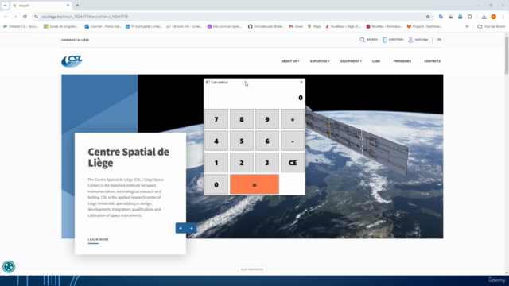The image size is (509, 286).
Task: Open the Recettes bookmark
Action: pos(384,26)
